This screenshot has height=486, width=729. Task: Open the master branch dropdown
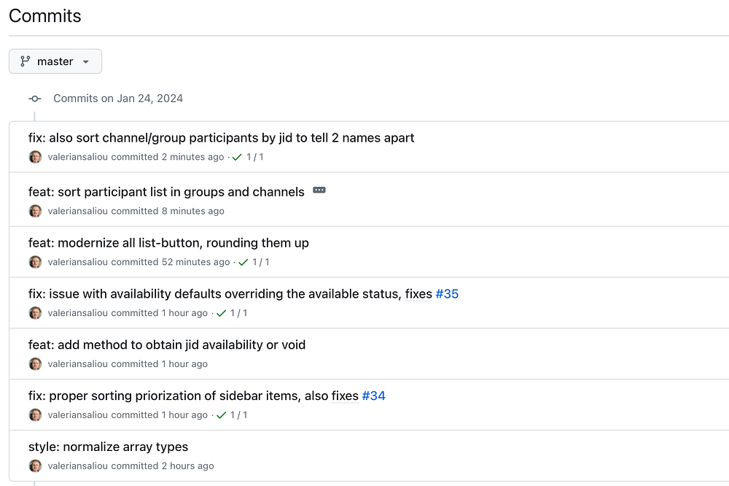(55, 61)
